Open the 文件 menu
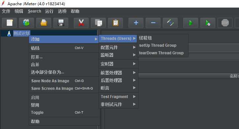This screenshot has width=239, height=129. [x=6, y=11]
